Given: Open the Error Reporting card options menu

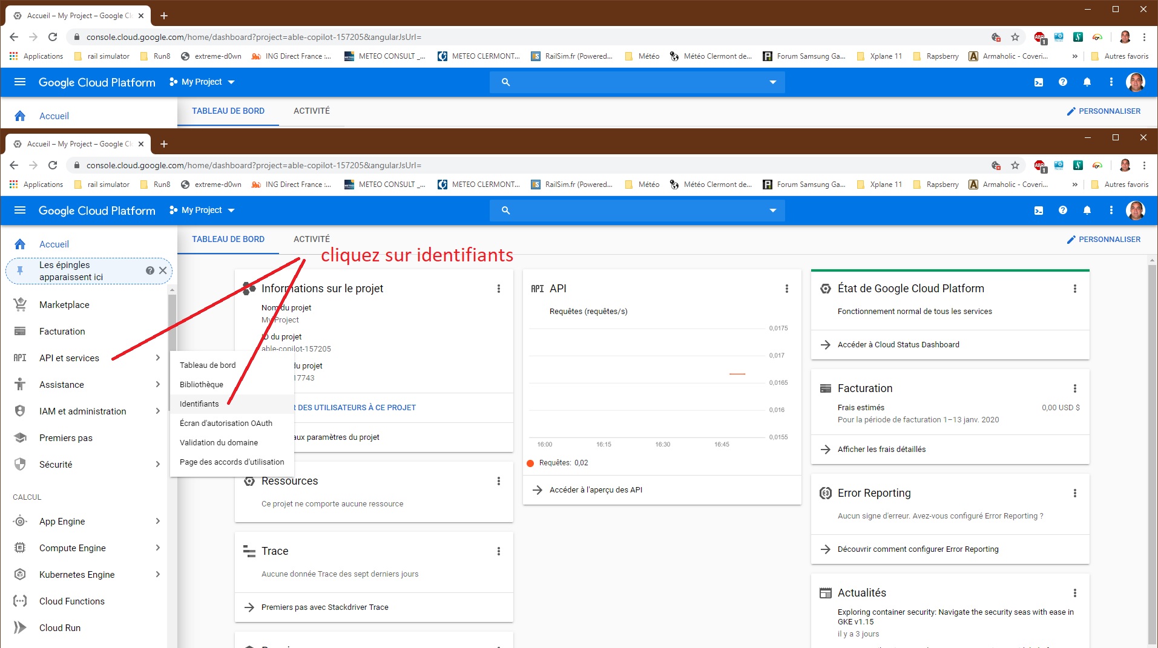Looking at the screenshot, I should click(x=1075, y=493).
